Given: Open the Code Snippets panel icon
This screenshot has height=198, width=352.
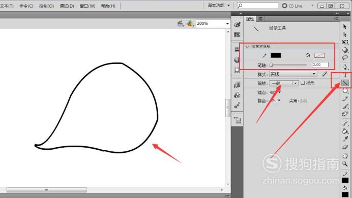Looking at the screenshot, I should tap(237, 85).
